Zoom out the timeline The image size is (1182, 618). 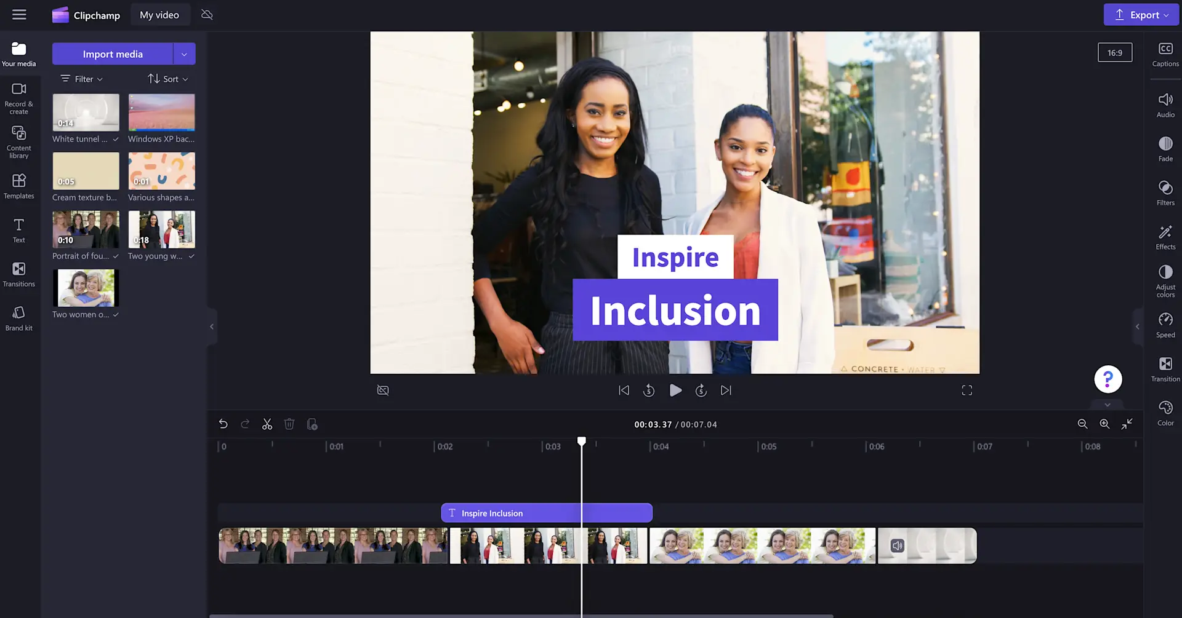(1082, 424)
